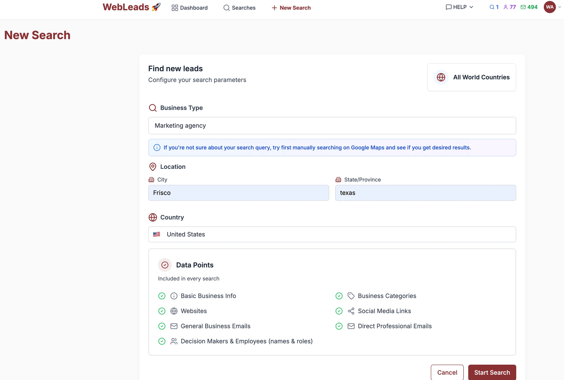Click the Data Points circle check icon
The image size is (564, 380).
click(x=165, y=265)
